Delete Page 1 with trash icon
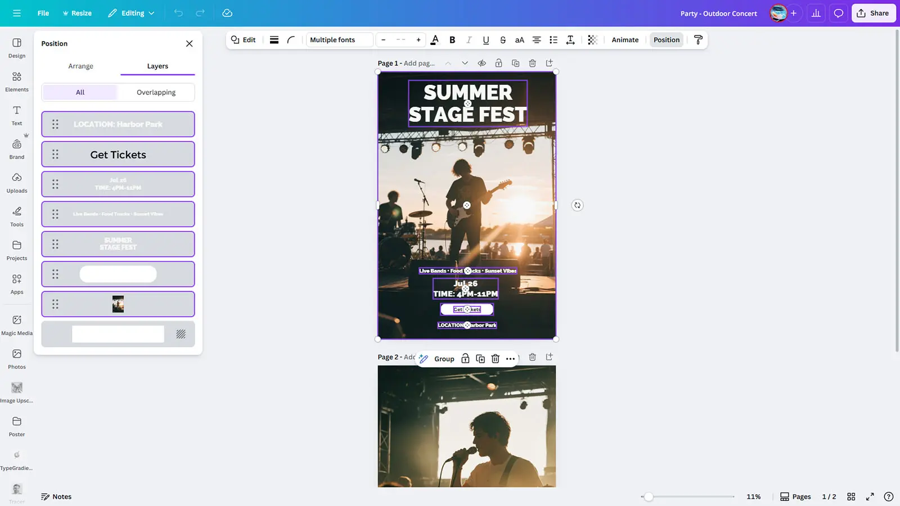This screenshot has width=900, height=506. (532, 63)
